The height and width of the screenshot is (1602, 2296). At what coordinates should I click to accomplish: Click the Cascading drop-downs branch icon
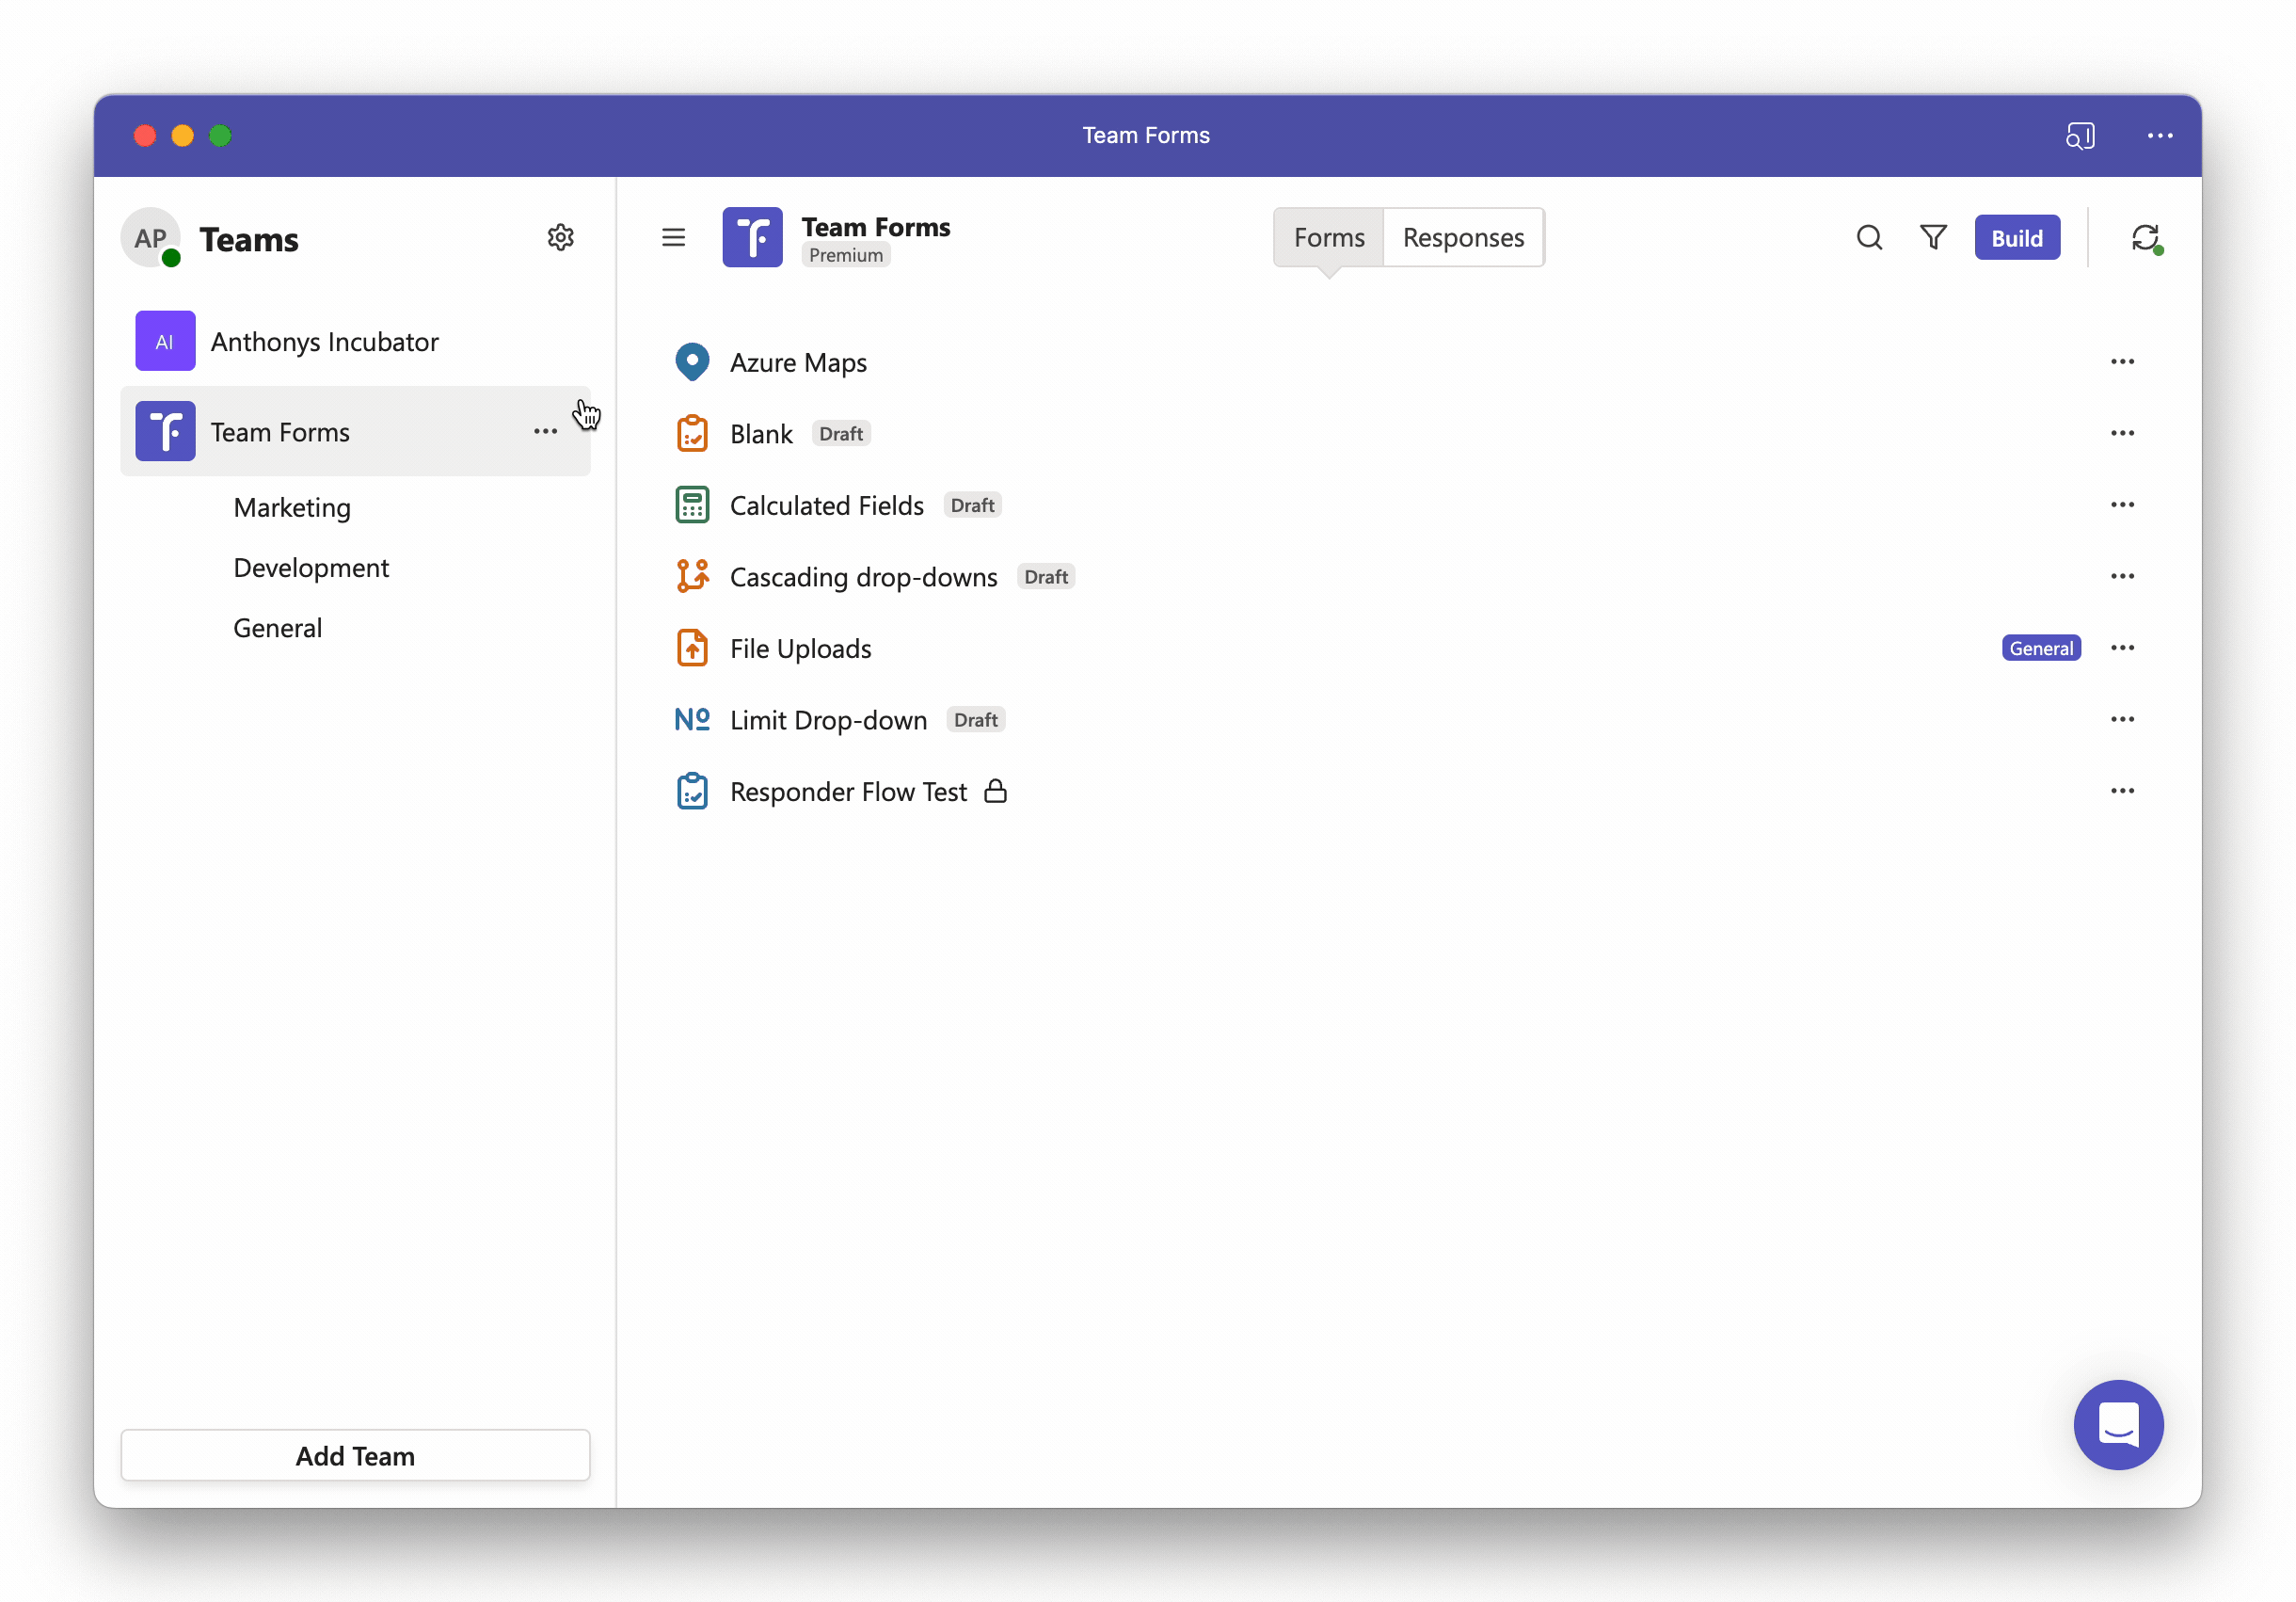click(692, 576)
